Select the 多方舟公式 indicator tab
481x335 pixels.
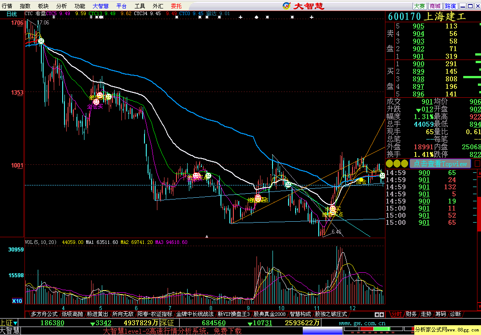click(x=44, y=314)
